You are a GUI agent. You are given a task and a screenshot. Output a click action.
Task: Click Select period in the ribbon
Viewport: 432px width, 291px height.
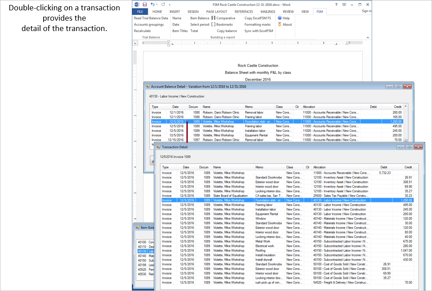tap(200, 24)
